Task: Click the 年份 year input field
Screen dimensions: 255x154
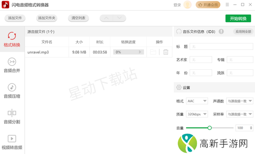Action: tap(201, 73)
